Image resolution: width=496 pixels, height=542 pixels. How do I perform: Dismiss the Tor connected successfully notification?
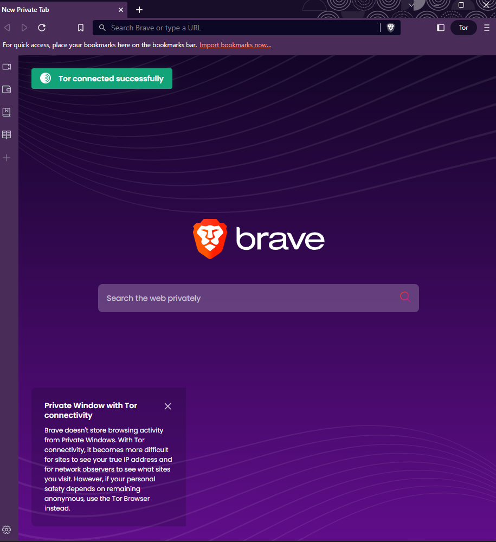click(x=101, y=78)
